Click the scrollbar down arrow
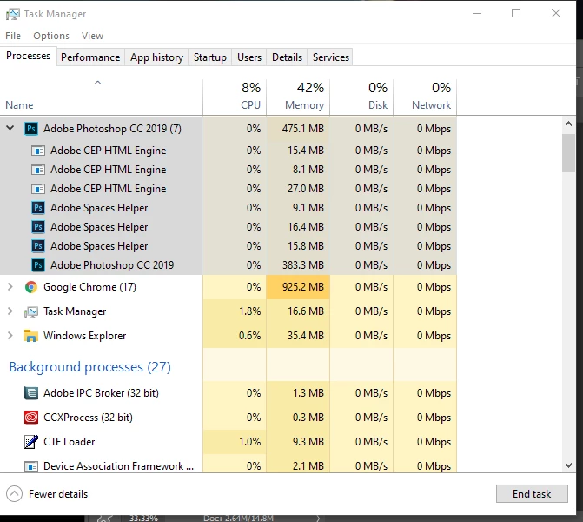This screenshot has width=583, height=522. pos(568,465)
